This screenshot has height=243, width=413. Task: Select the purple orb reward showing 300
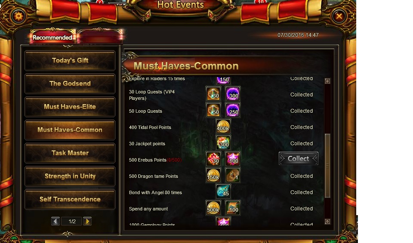(233, 94)
